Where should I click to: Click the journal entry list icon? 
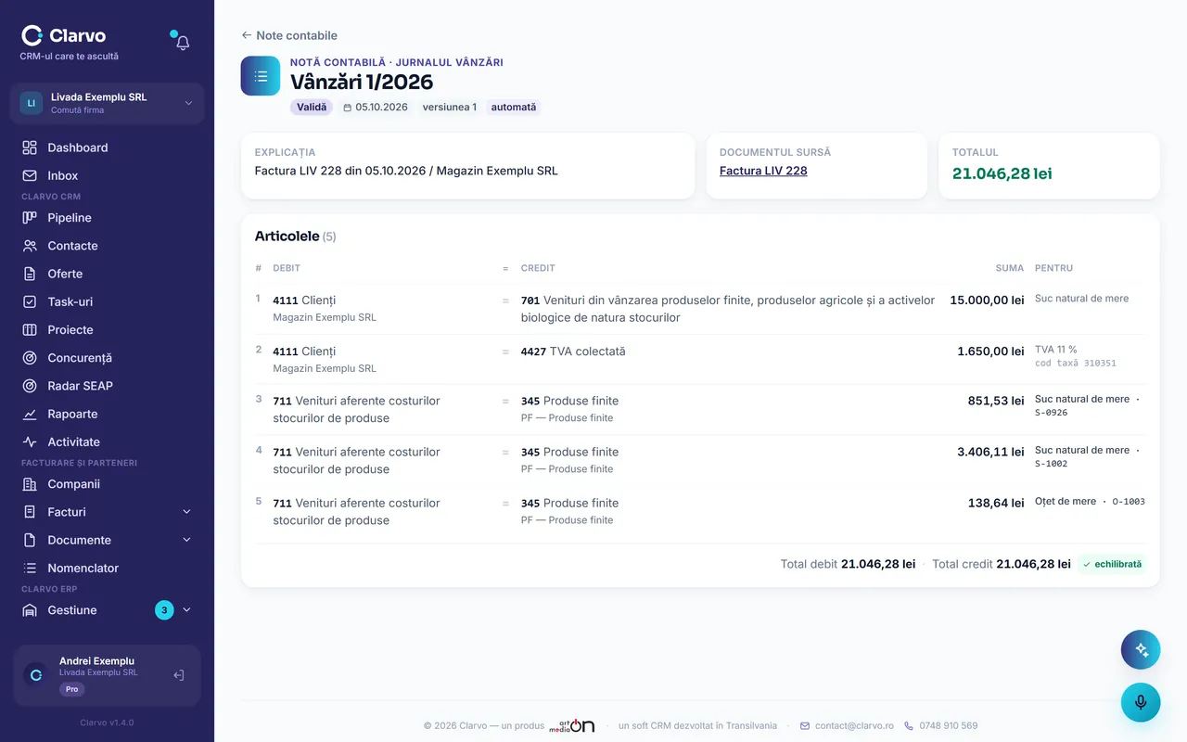point(261,76)
